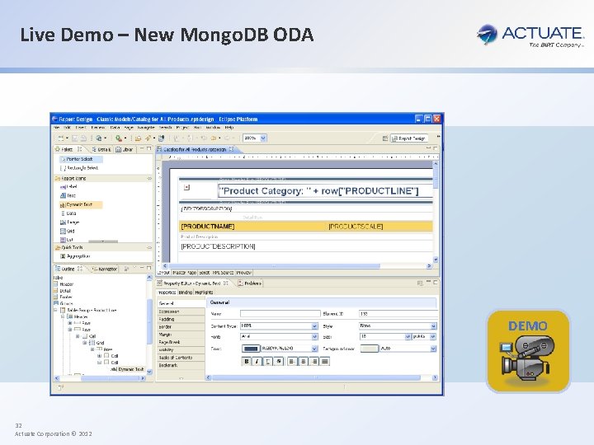Switch to the Highlights property tab

coord(204,293)
